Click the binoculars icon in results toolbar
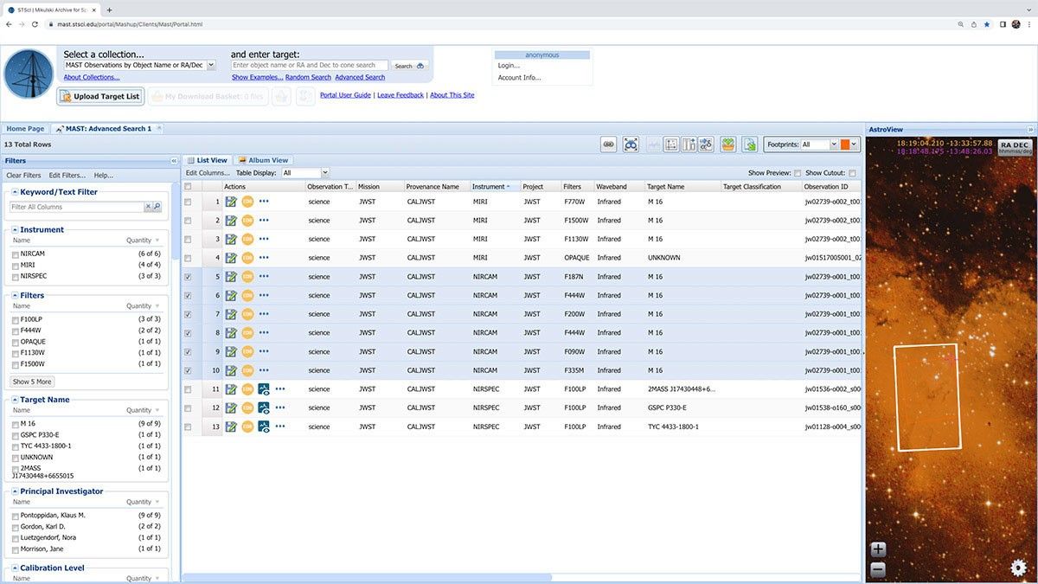This screenshot has width=1038, height=584. [631, 144]
